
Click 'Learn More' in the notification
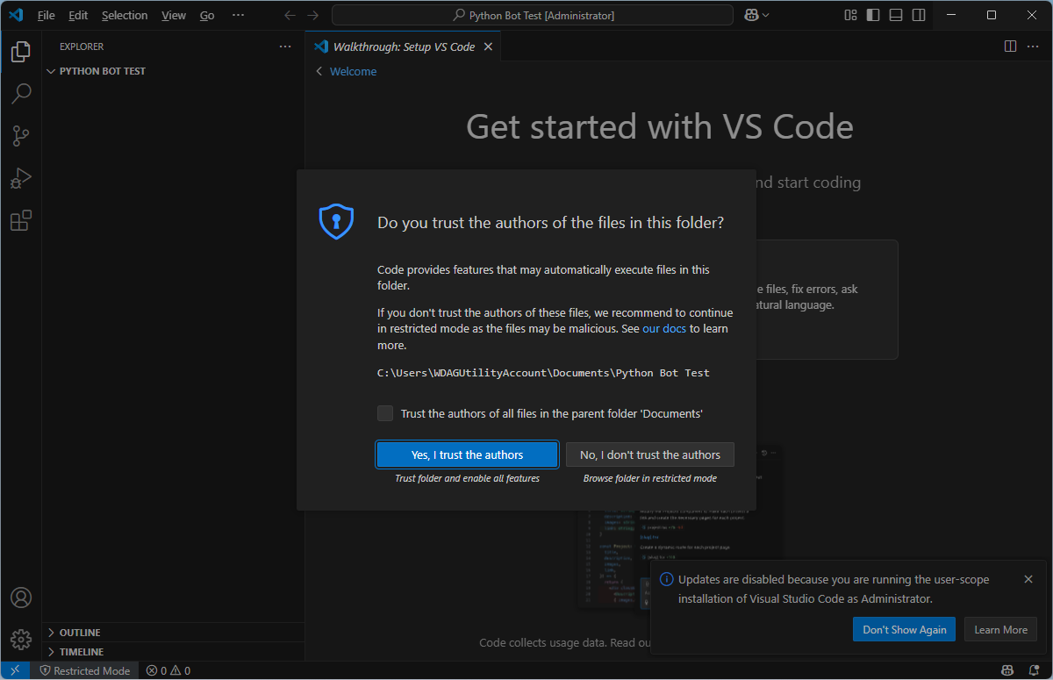(1000, 629)
